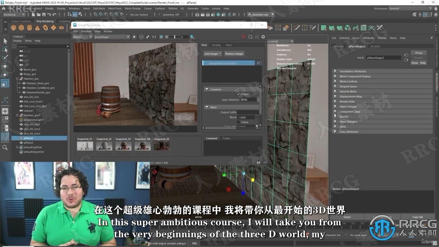Open the Mesh Tools menu
This screenshot has width=439, height=247.
[x=115, y=8]
